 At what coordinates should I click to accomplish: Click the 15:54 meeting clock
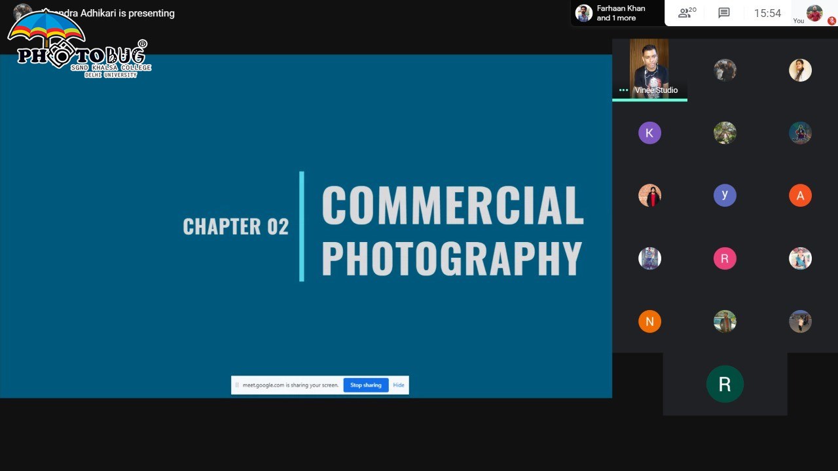tap(767, 13)
